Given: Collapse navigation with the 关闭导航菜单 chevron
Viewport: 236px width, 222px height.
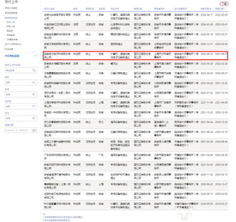Looking at the screenshot, I should pos(35,56).
